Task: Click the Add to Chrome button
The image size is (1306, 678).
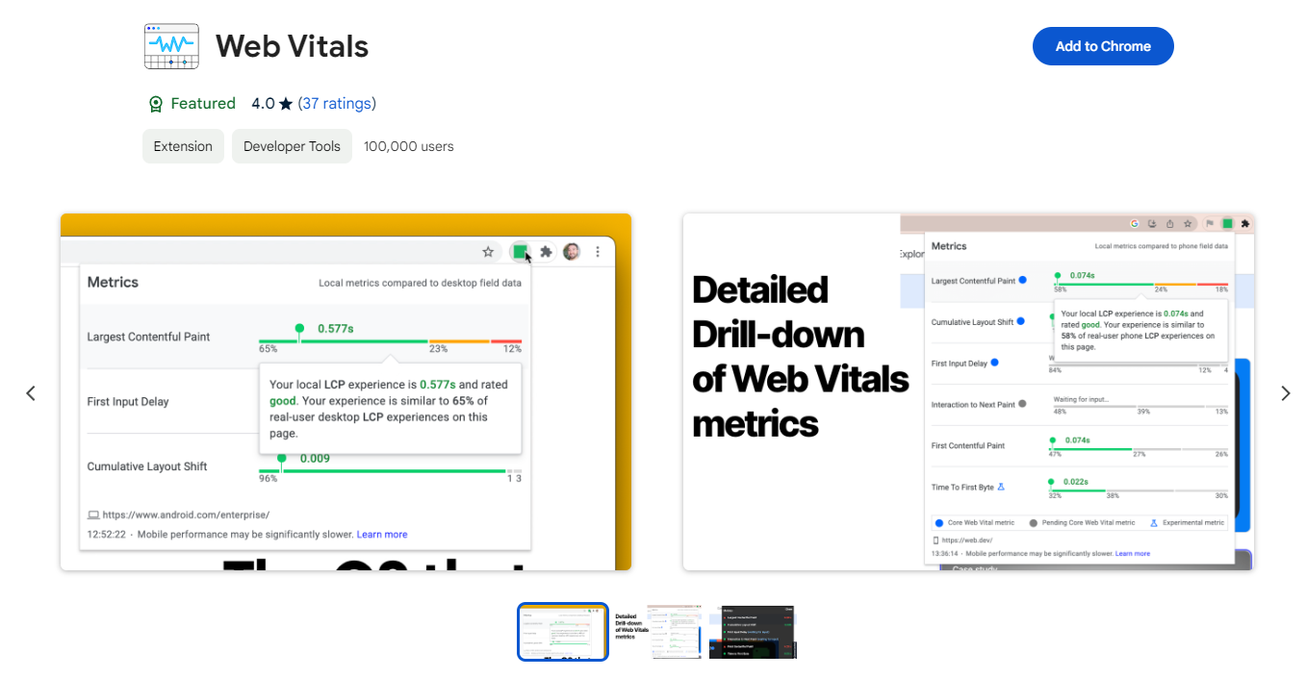Action: click(1103, 46)
